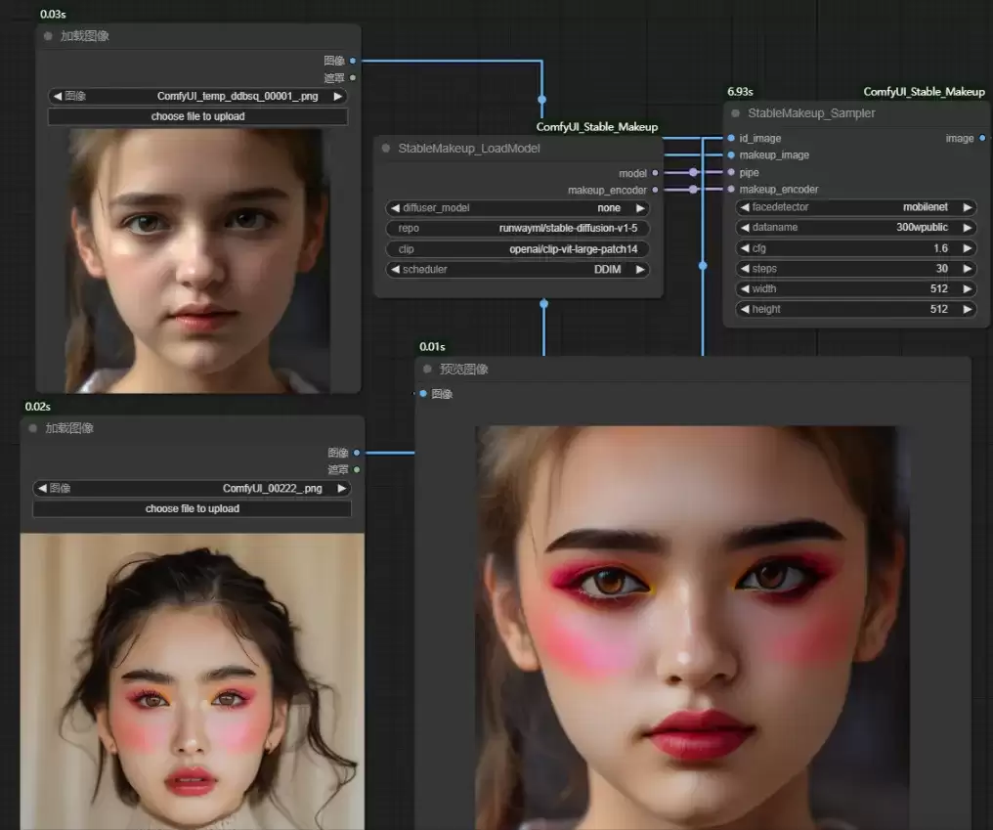The image size is (993, 830).
Task: Edit the repo runwayml/stable-diffusion-v1-5 field
Action: tap(517, 228)
